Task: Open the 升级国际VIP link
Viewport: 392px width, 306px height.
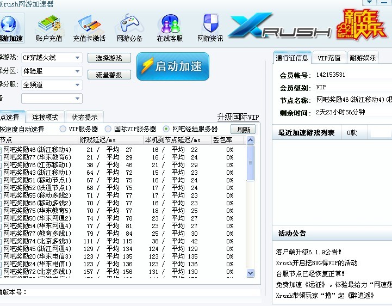Action: [238, 117]
